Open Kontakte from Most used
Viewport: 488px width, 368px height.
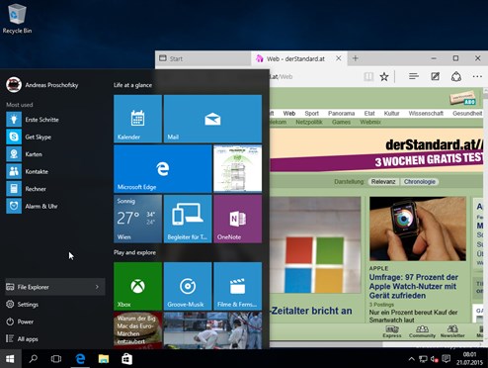coord(55,171)
